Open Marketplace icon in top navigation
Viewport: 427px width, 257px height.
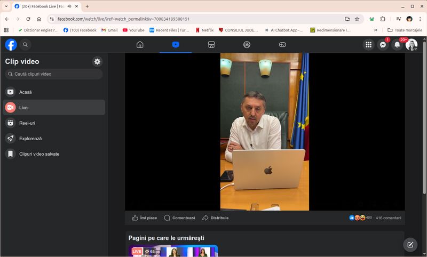[x=211, y=45]
